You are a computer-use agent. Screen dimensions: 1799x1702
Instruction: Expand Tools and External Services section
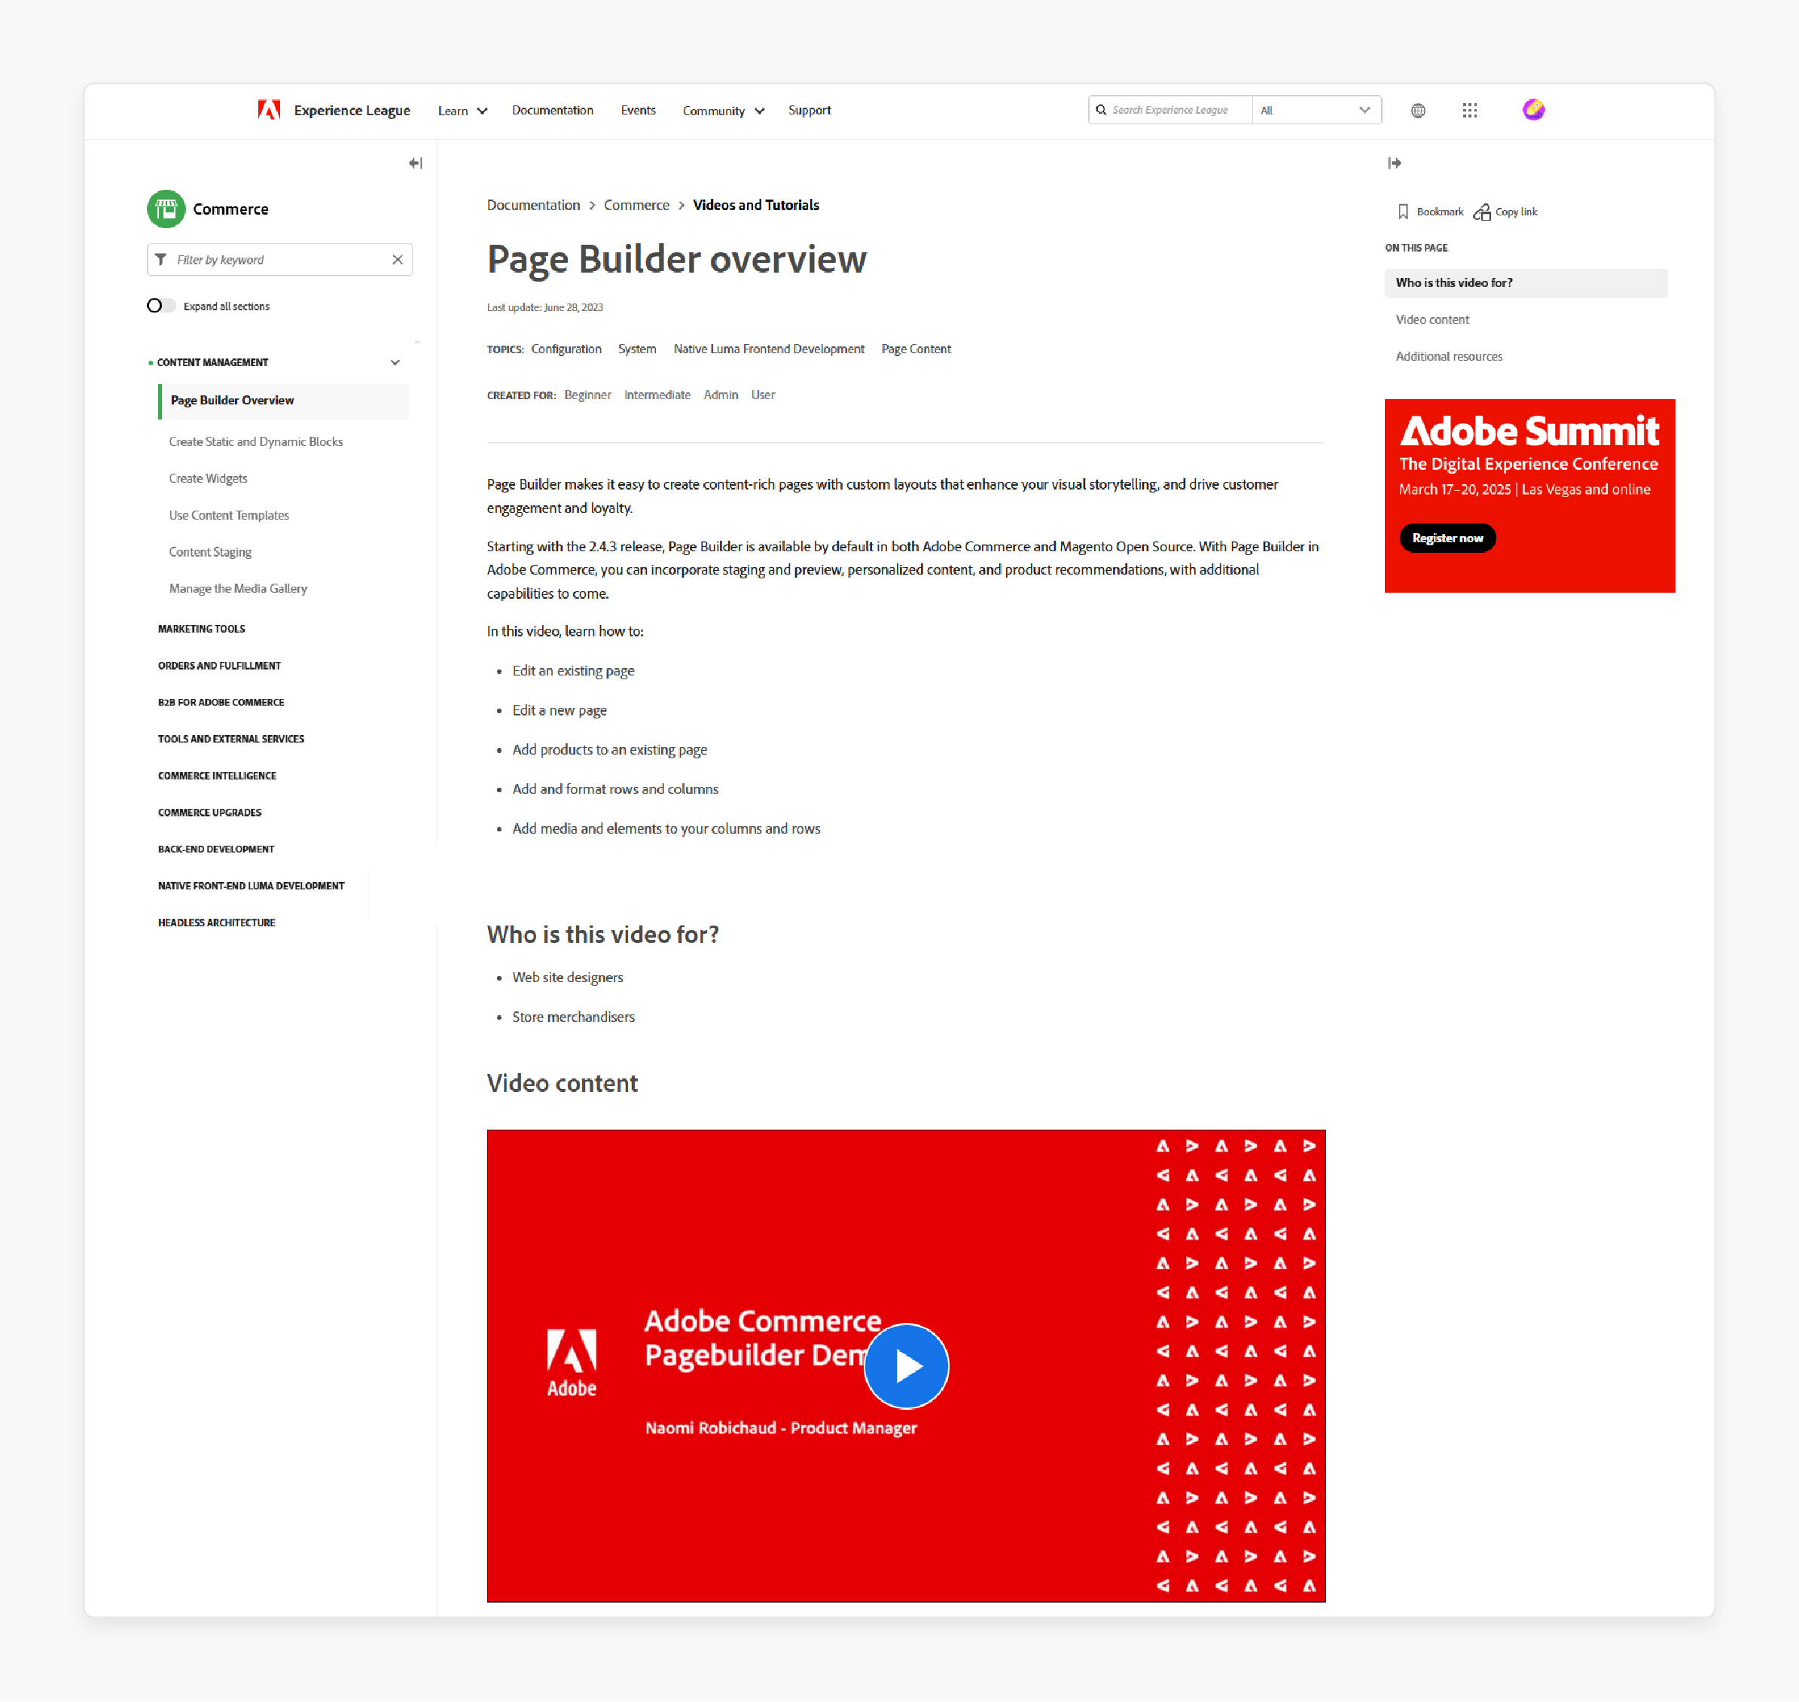tap(231, 740)
